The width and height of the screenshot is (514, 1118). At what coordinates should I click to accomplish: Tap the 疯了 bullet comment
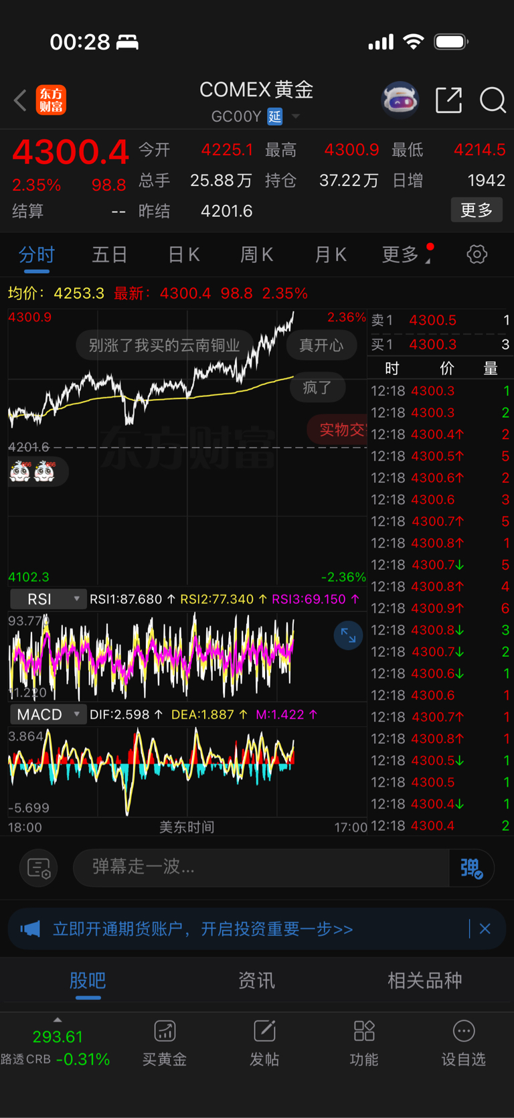click(317, 388)
